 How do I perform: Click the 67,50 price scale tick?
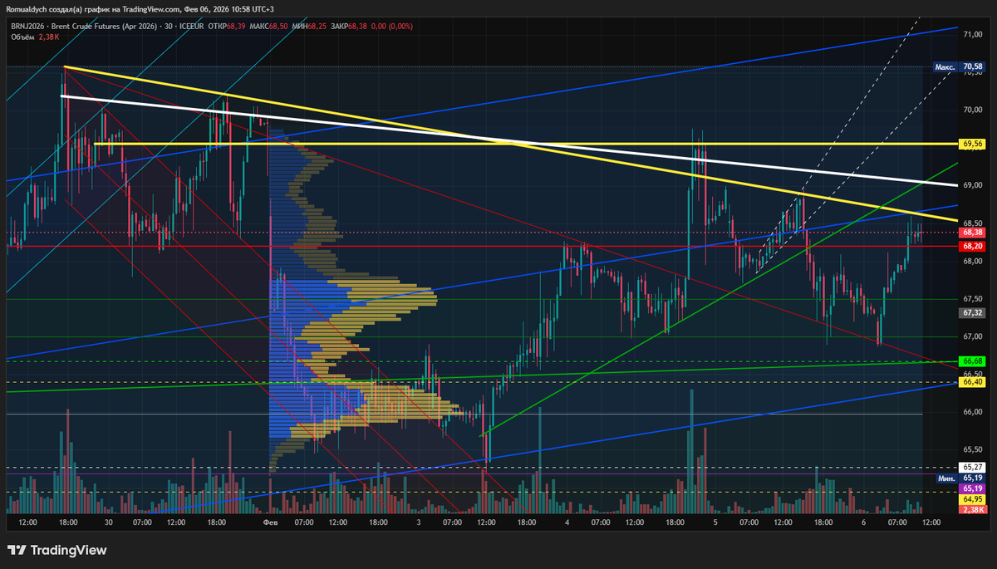pyautogui.click(x=973, y=299)
